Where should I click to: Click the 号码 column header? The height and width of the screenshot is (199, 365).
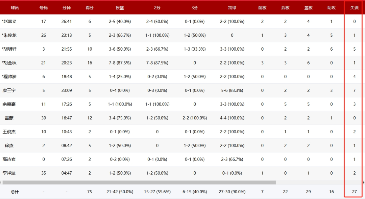(x=44, y=8)
